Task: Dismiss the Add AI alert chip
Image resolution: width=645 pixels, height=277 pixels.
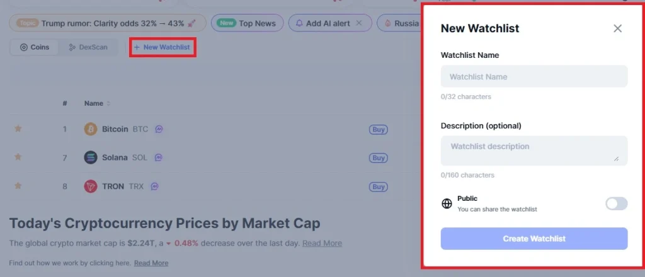Action: [358, 23]
